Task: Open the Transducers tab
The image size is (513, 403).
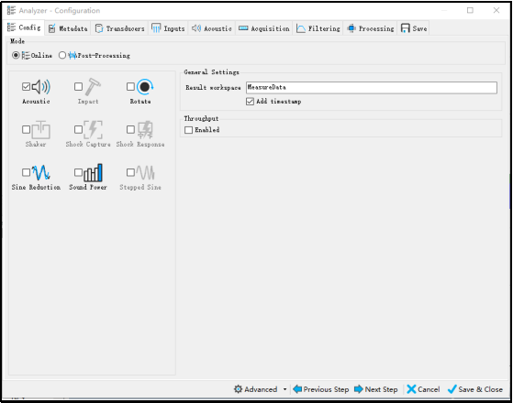Action: click(x=119, y=28)
